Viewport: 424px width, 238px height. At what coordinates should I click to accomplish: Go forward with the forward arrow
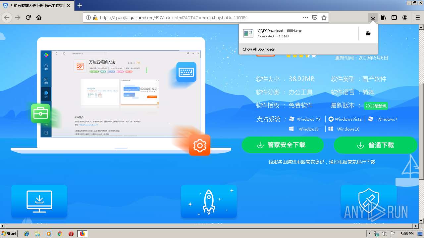tap(18, 18)
